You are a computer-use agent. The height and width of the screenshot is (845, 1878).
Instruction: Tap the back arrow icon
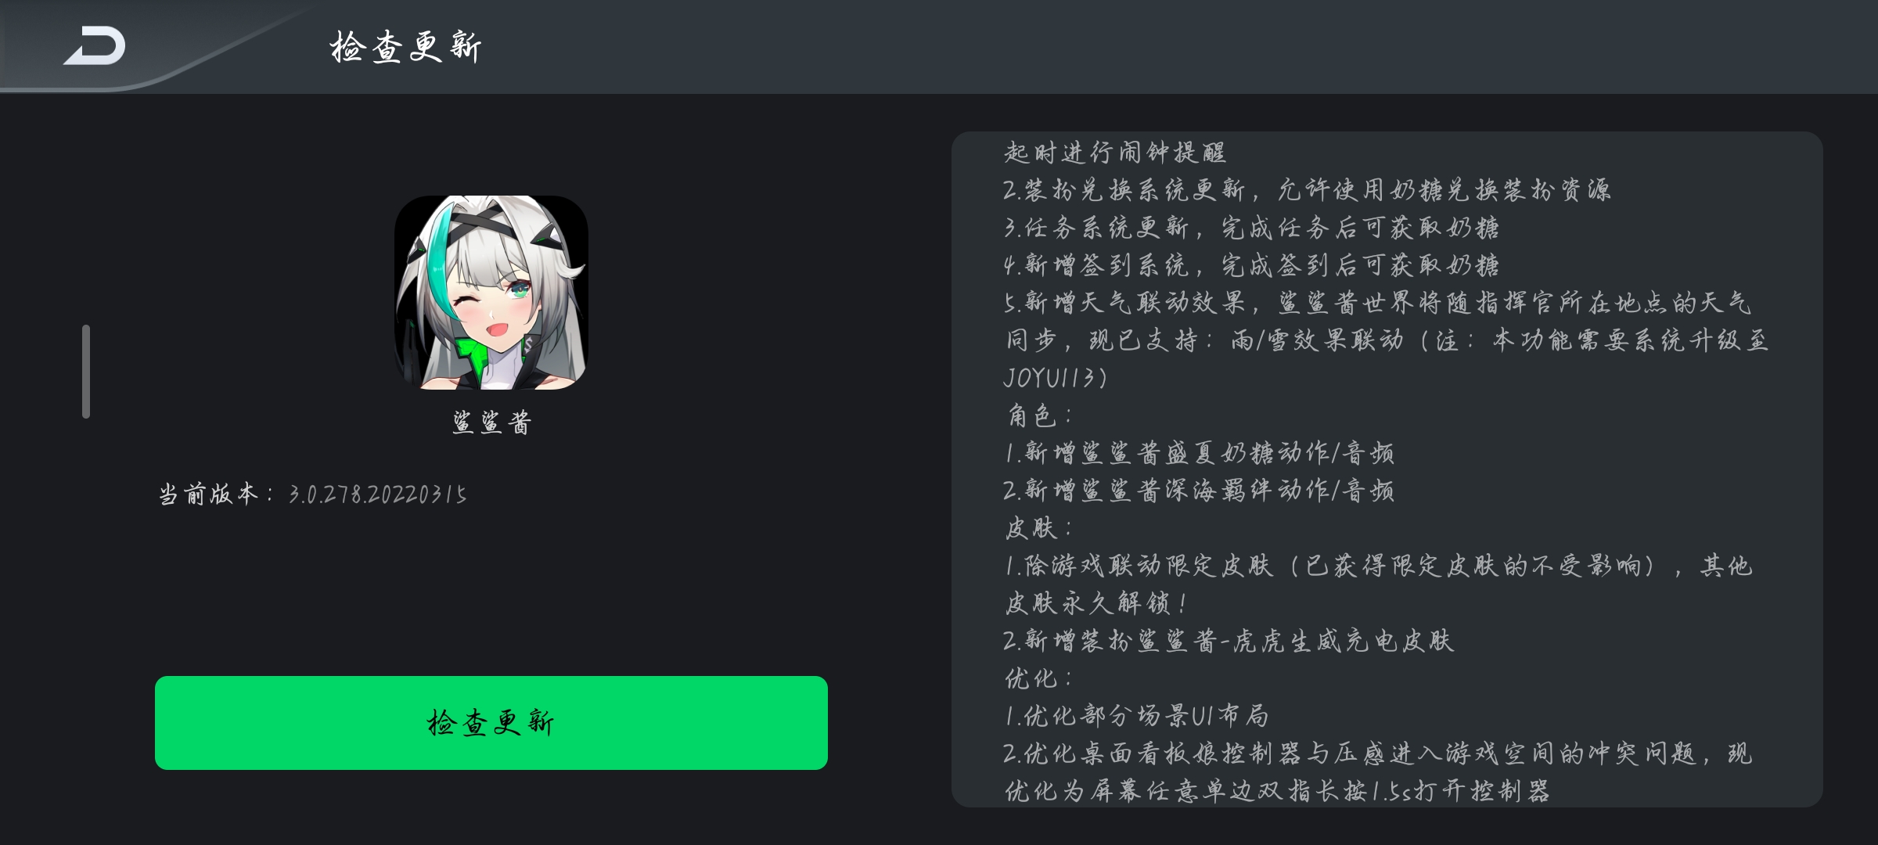pyautogui.click(x=95, y=45)
